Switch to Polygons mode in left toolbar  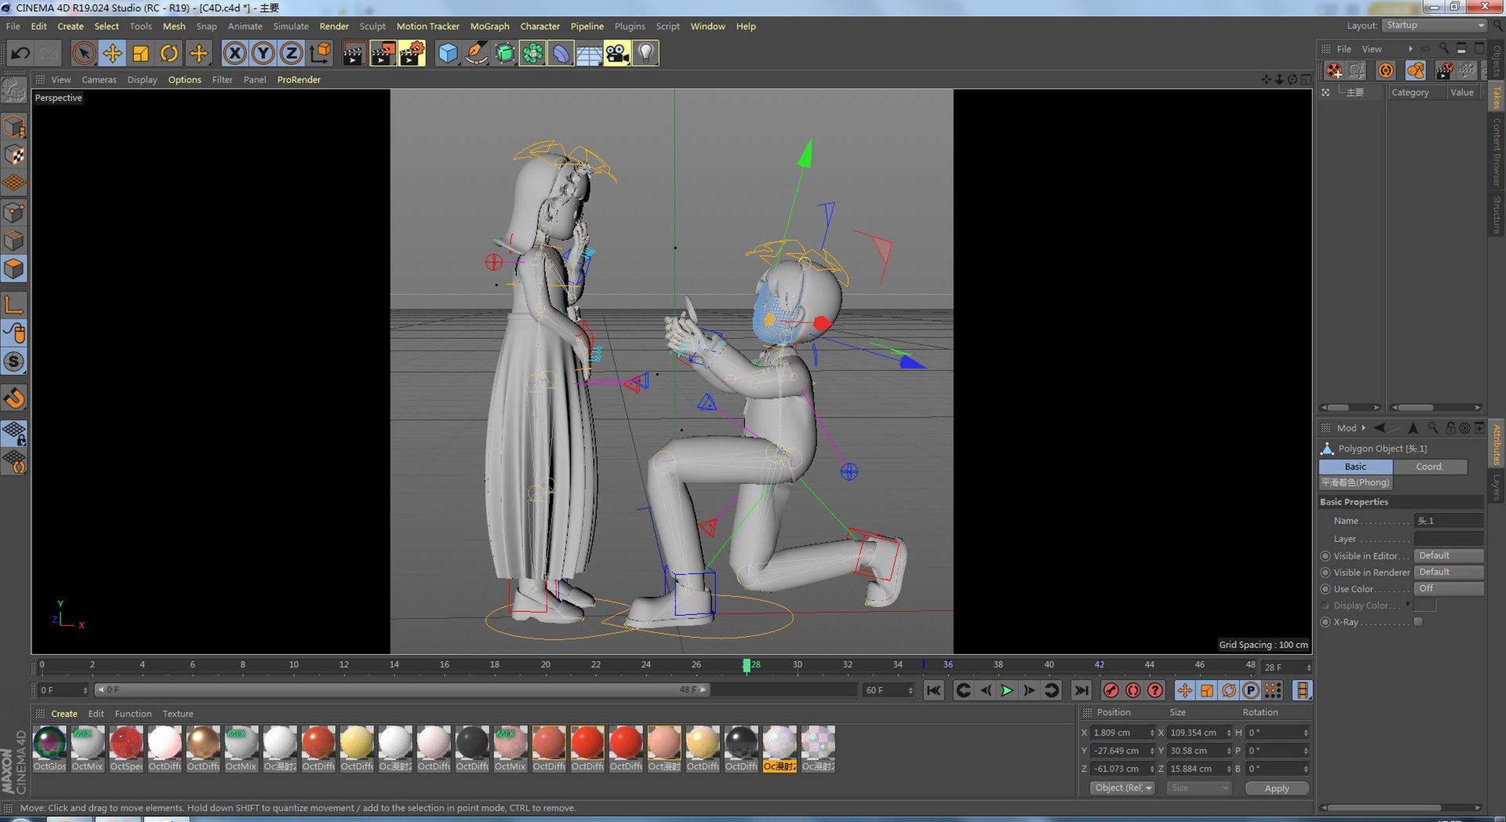pyautogui.click(x=14, y=269)
